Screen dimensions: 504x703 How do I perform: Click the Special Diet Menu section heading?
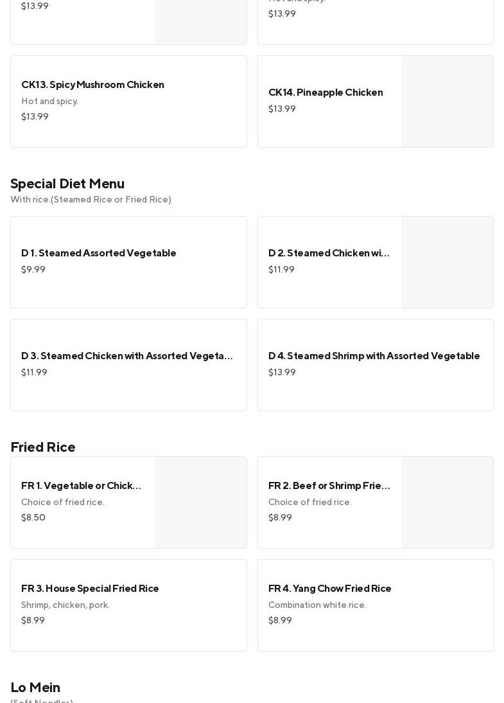click(67, 184)
